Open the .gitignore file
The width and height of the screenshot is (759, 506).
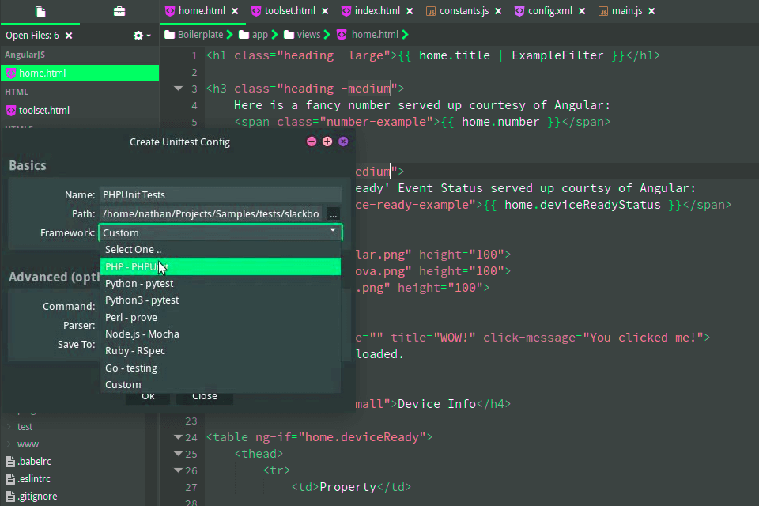32,497
